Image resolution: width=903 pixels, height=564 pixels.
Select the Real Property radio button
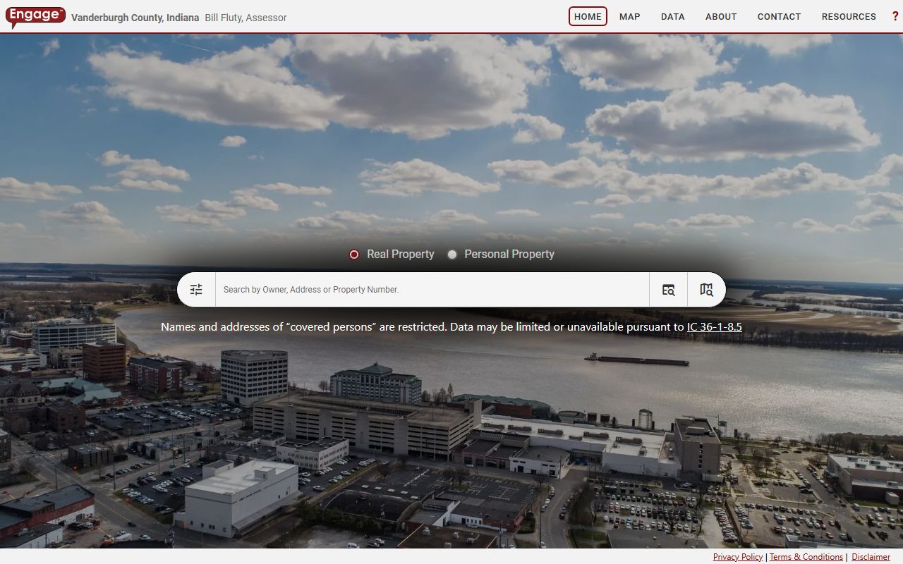click(354, 255)
